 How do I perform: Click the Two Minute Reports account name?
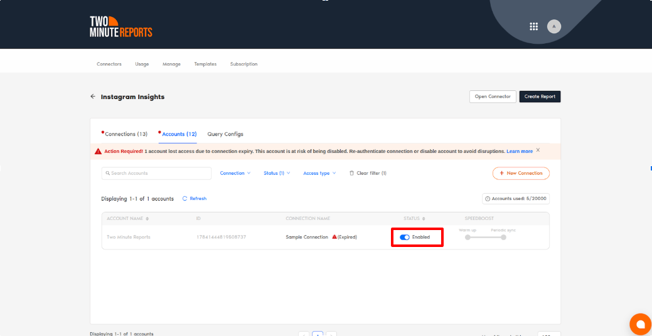pyautogui.click(x=129, y=237)
